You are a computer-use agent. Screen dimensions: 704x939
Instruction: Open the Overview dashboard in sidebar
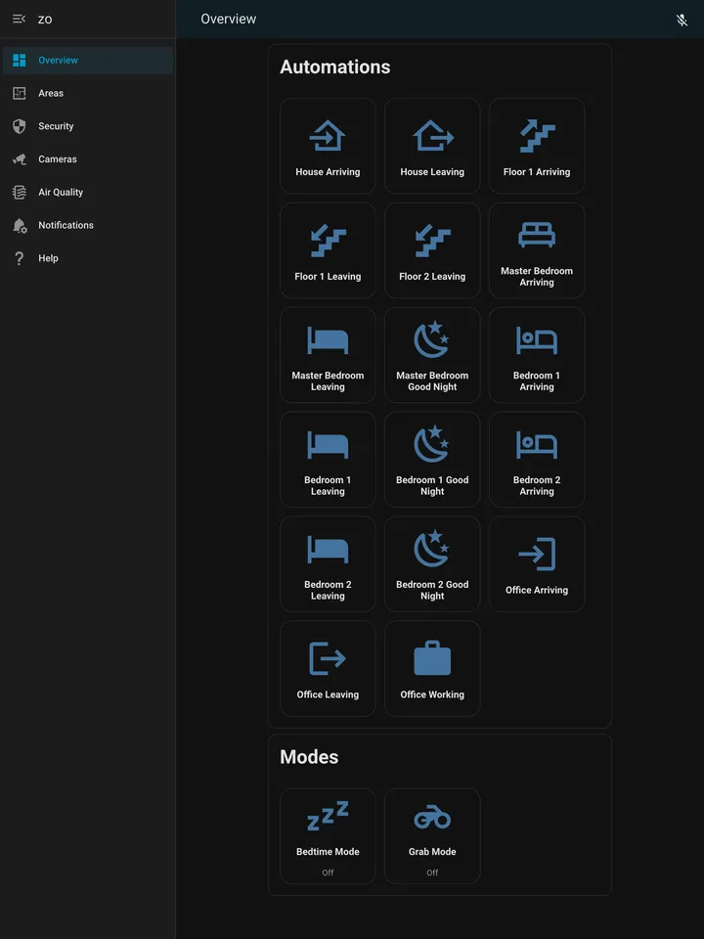tap(88, 61)
